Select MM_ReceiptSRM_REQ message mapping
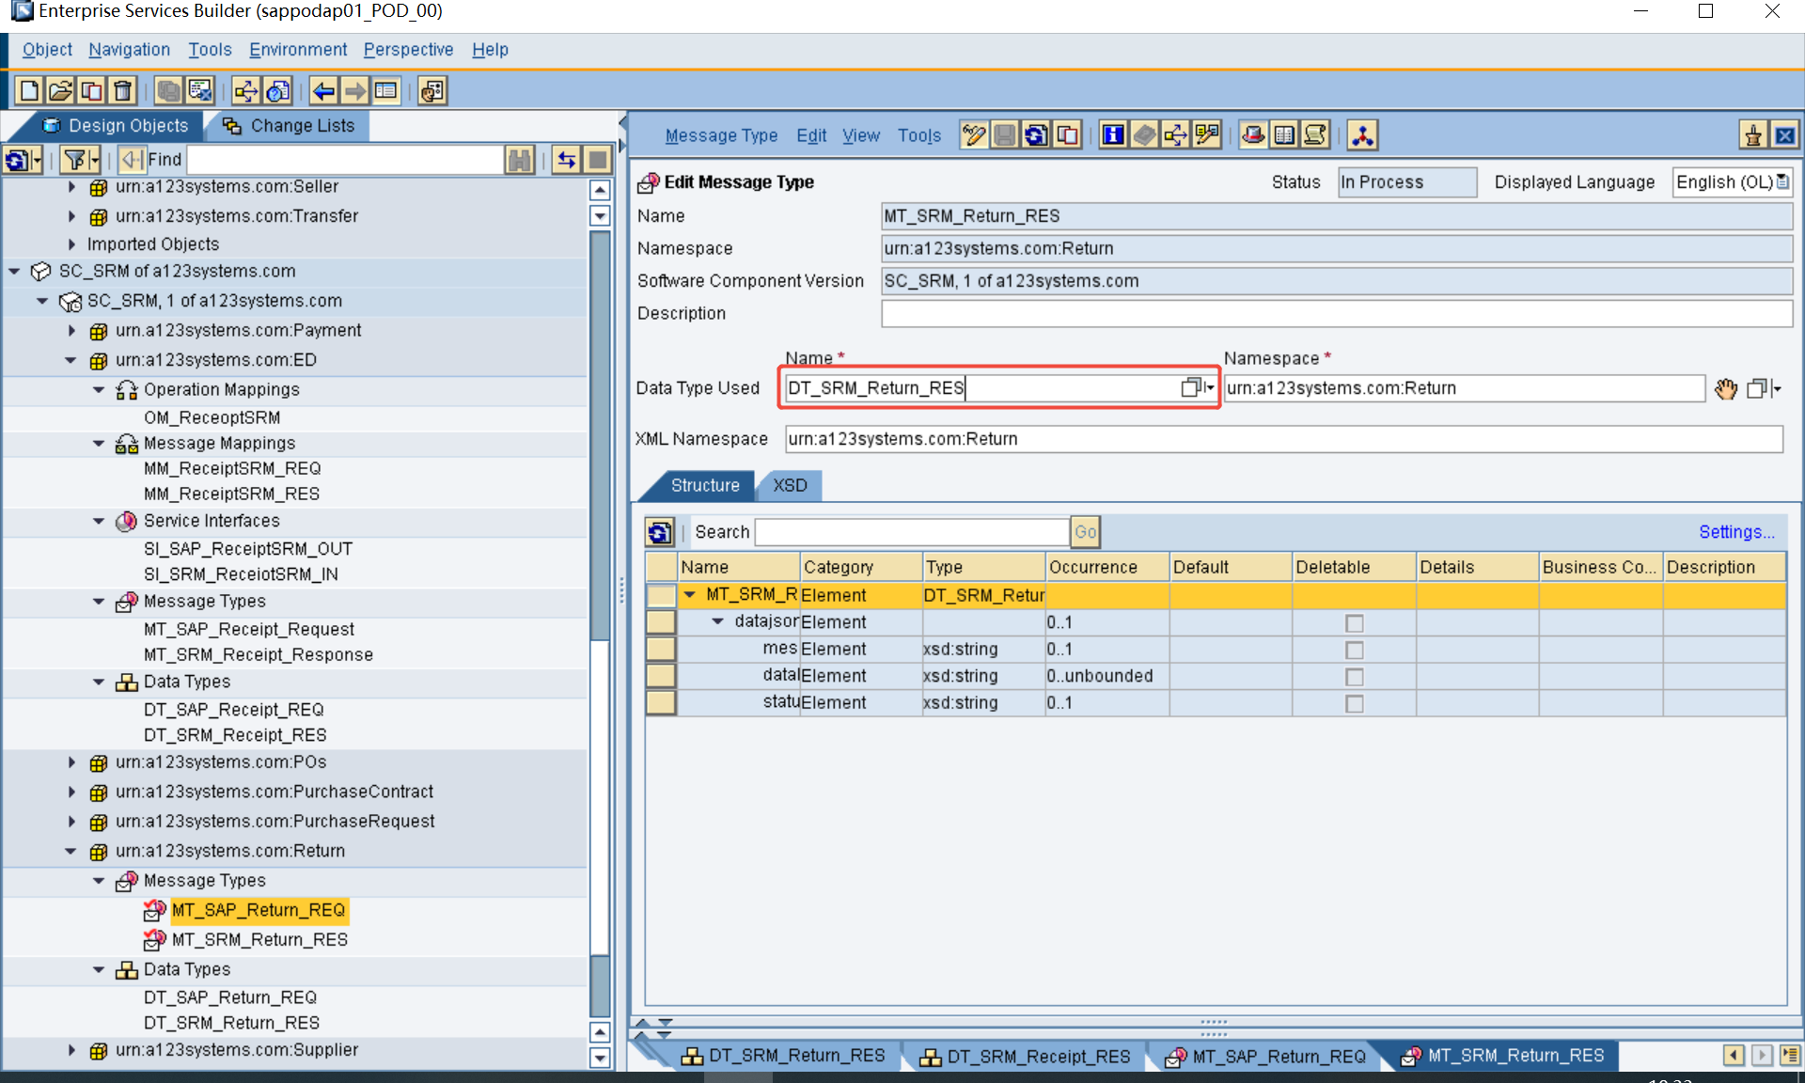The height and width of the screenshot is (1083, 1805). click(232, 469)
